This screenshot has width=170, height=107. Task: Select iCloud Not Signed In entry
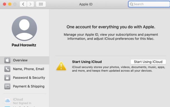coord(25,101)
